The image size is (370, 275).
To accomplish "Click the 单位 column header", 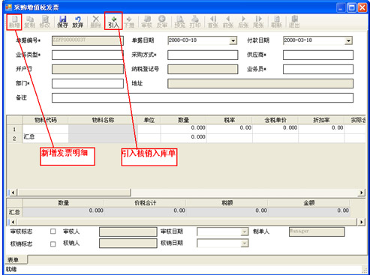I will click(x=149, y=120).
